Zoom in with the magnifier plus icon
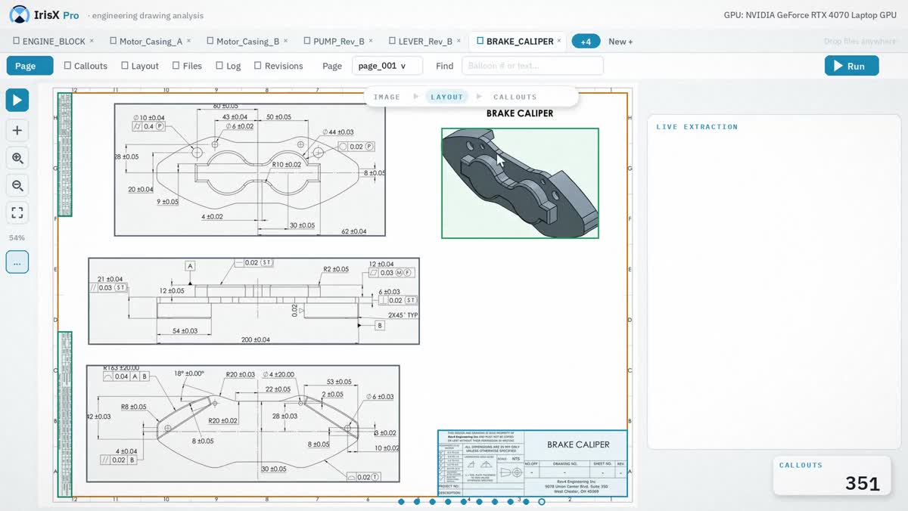Screen dimensions: 908x511 point(17,158)
